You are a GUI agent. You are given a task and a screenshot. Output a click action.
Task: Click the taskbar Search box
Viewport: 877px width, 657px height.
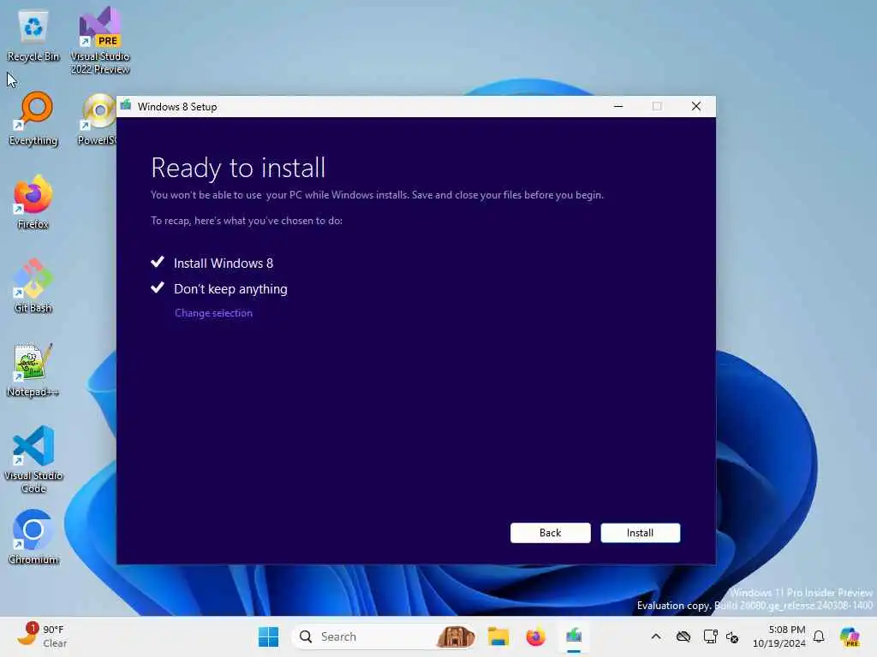click(x=384, y=636)
